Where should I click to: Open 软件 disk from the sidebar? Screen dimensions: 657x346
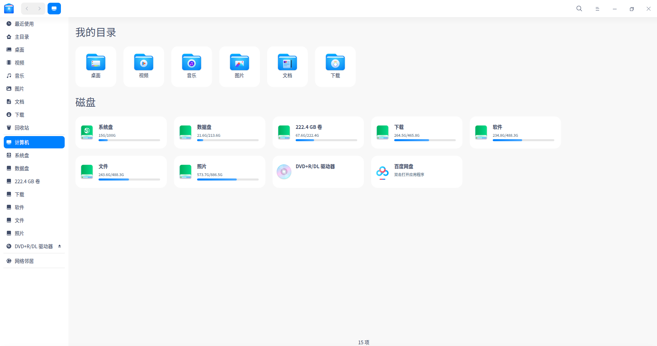click(34, 207)
